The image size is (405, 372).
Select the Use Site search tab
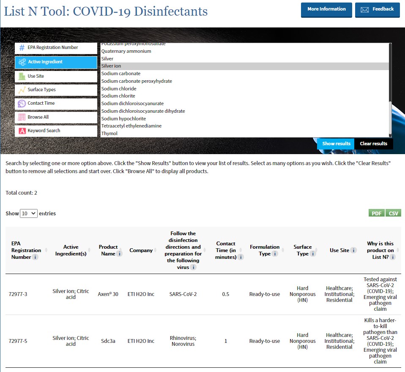(x=56, y=76)
